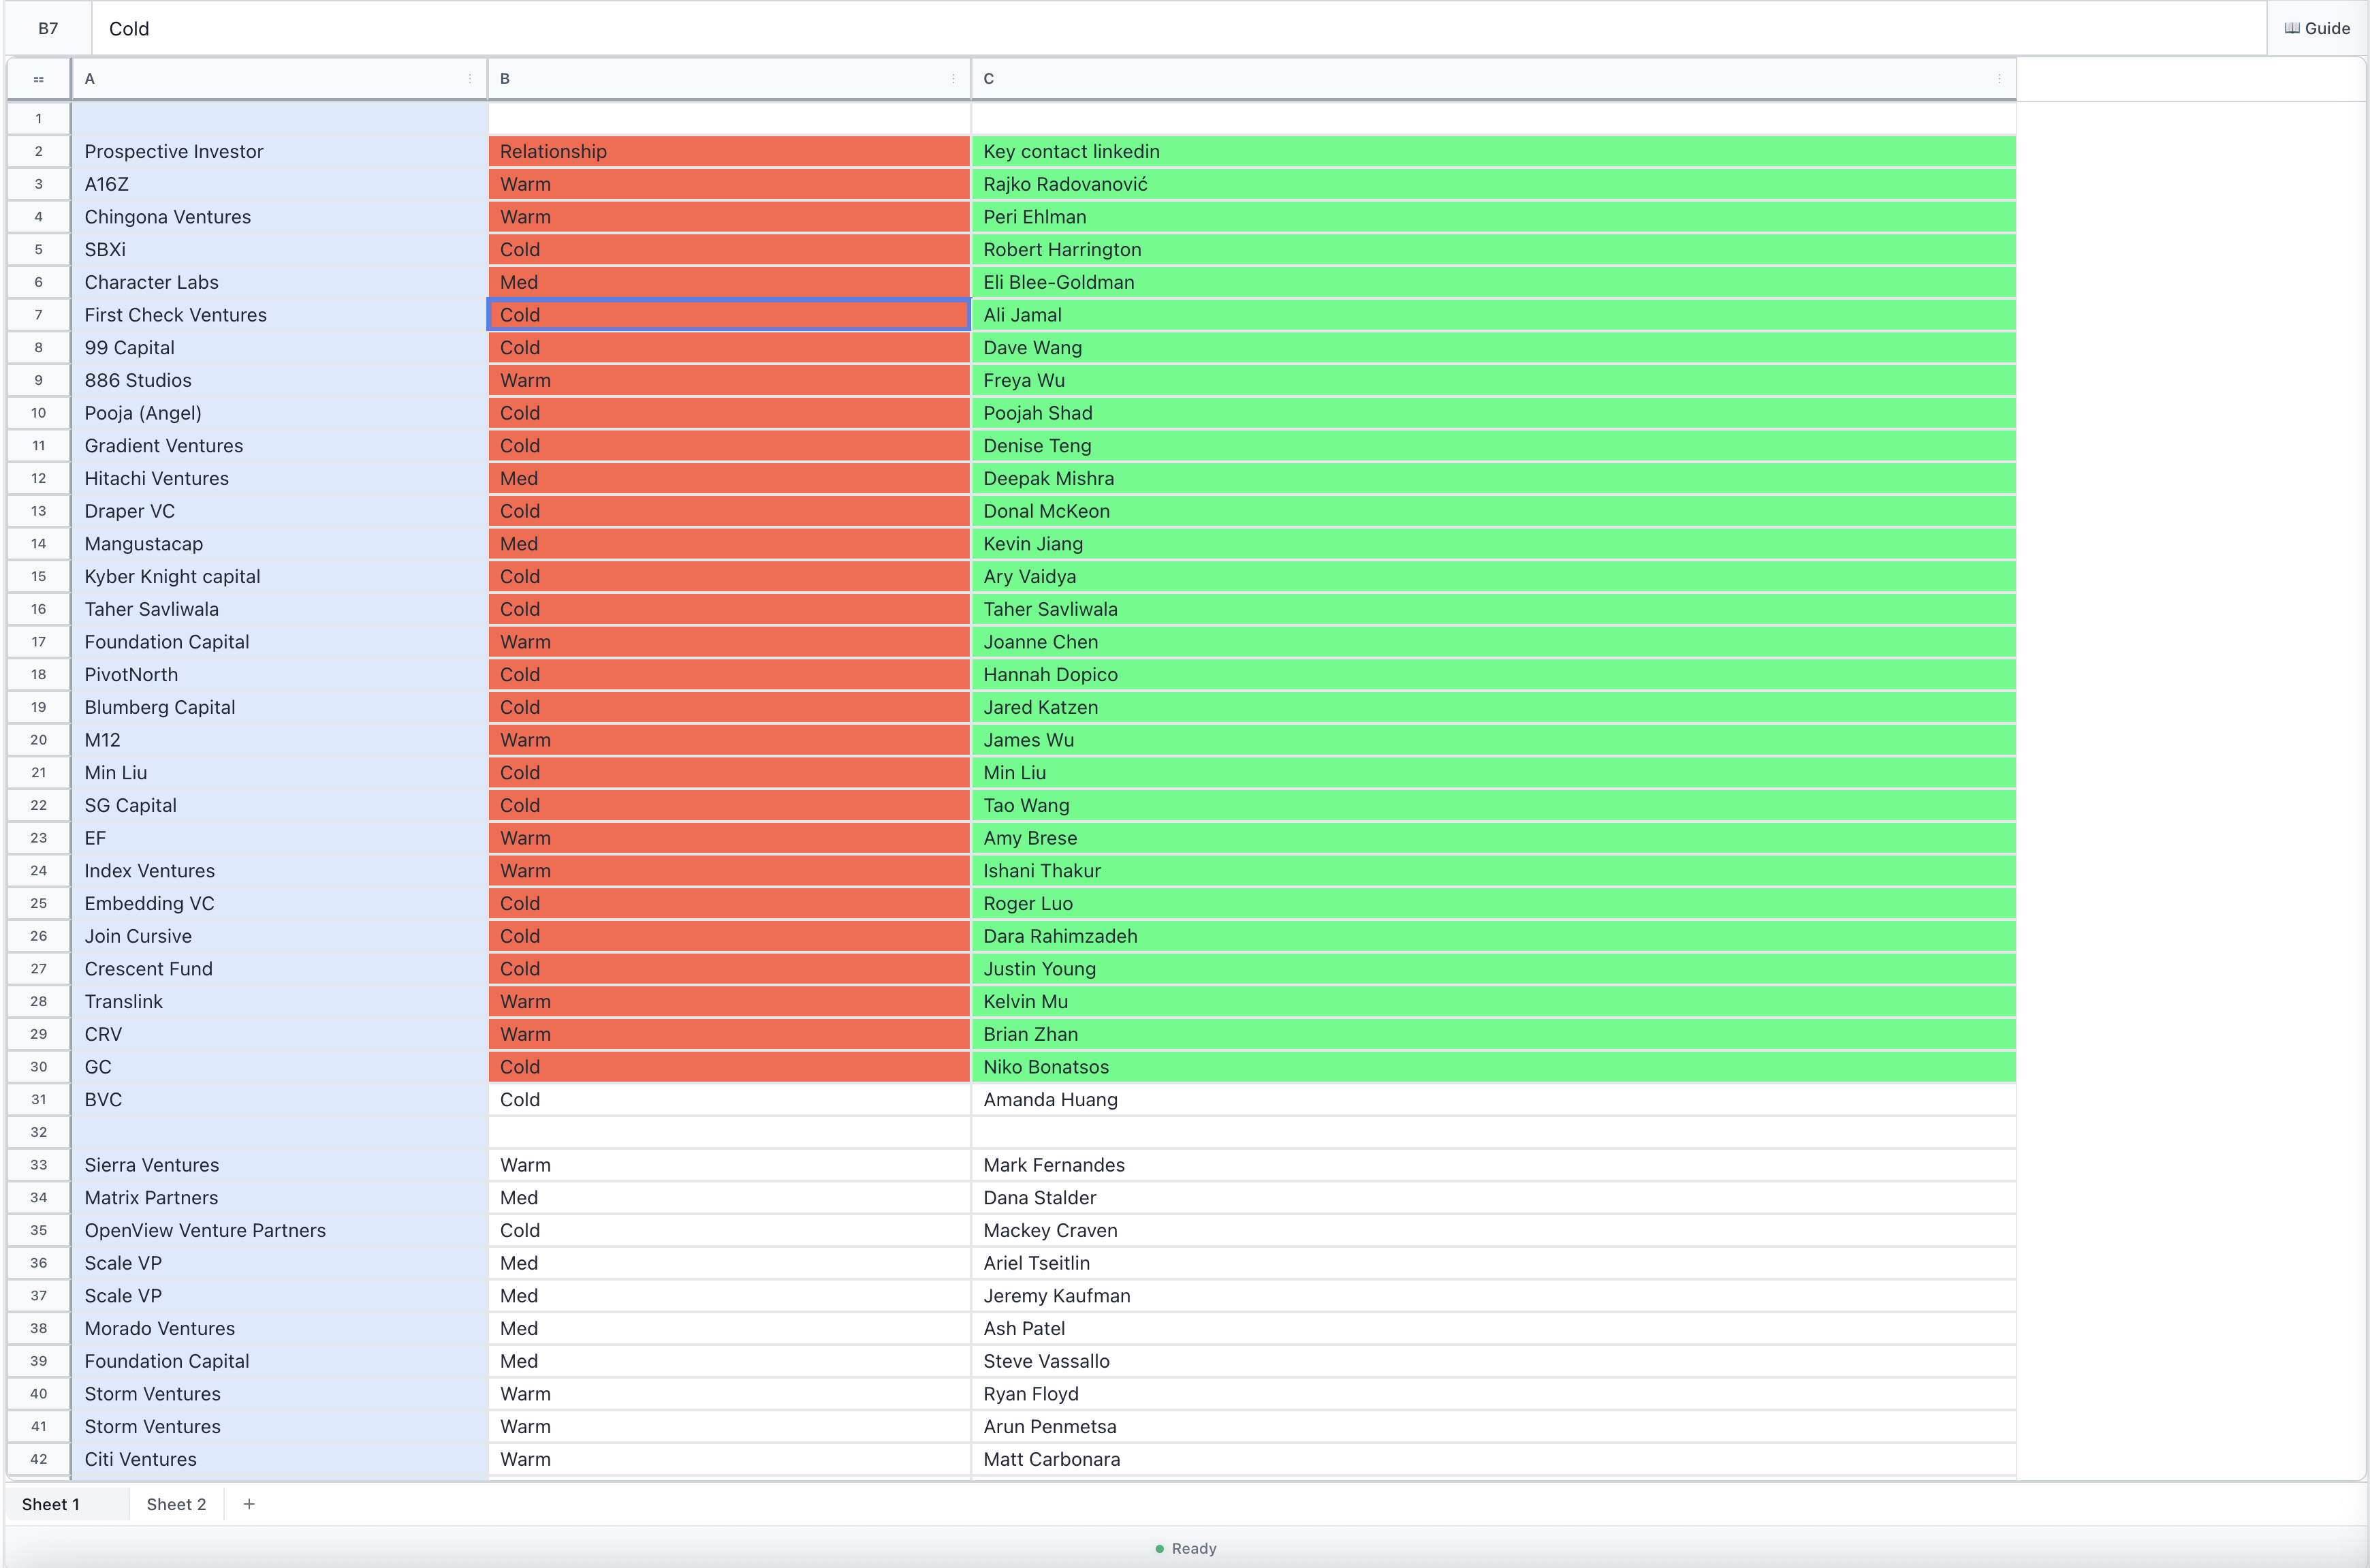Select 'Character Labs' cell

pyautogui.click(x=280, y=282)
